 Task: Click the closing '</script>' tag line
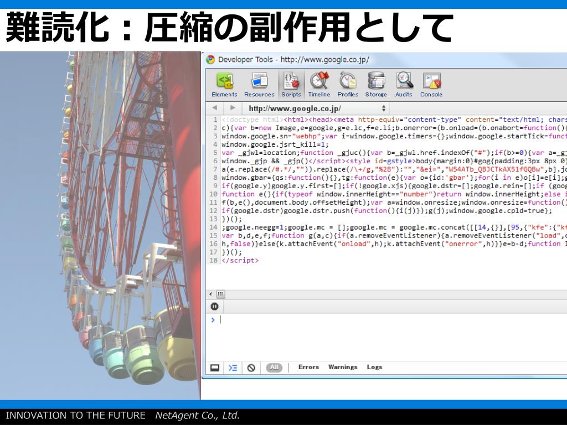[240, 260]
